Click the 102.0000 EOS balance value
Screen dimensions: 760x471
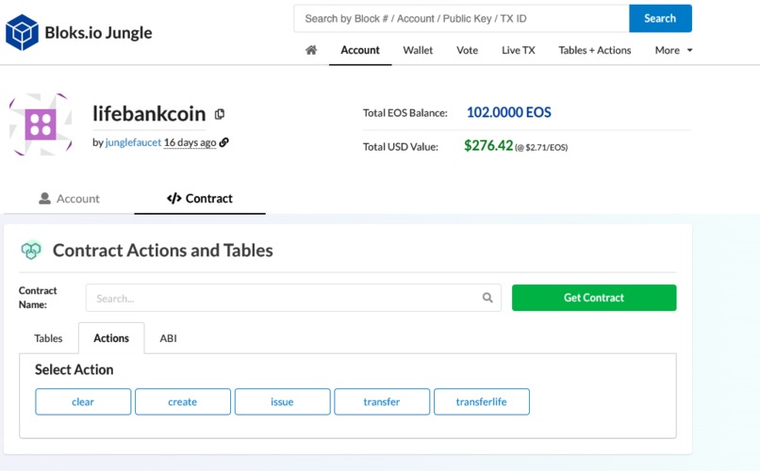[x=509, y=112]
